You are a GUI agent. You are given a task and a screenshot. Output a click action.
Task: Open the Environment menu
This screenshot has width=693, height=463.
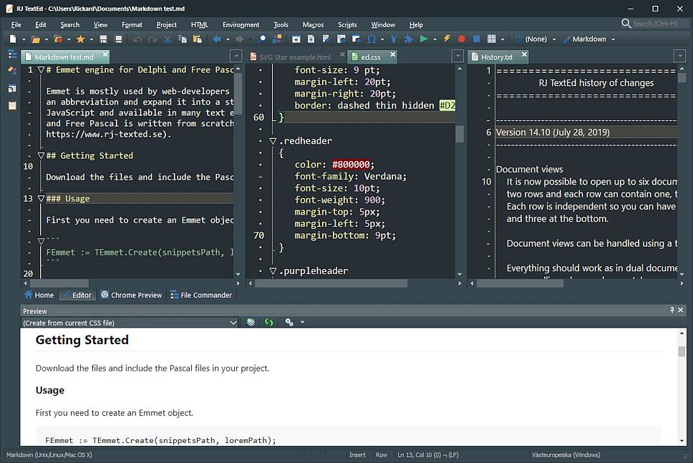coord(241,25)
